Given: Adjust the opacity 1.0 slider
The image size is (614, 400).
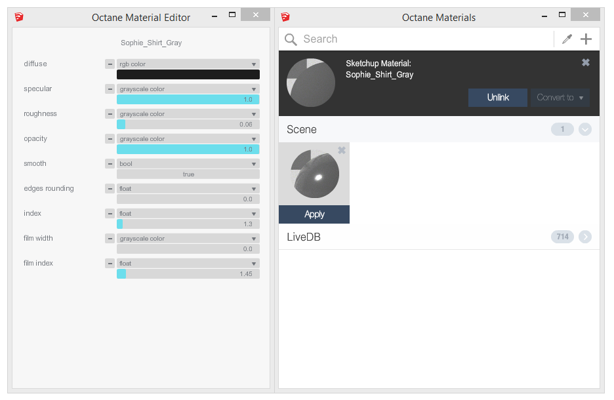Looking at the screenshot, I should pyautogui.click(x=188, y=149).
